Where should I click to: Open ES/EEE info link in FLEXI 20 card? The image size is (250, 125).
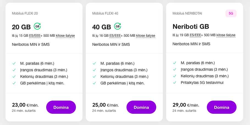[35, 36]
